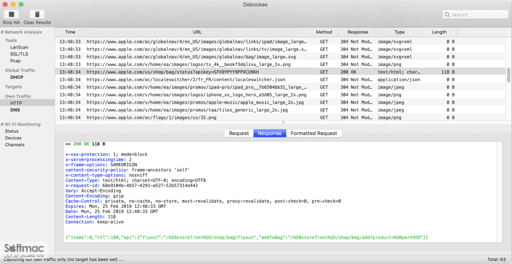
Task: Sort by the Type column header
Action: click(399, 32)
